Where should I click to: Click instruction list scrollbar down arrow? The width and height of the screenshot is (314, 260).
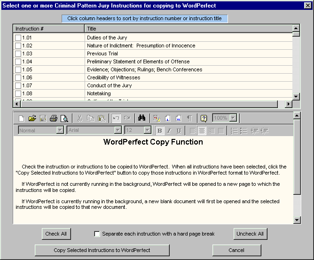[x=296, y=97]
